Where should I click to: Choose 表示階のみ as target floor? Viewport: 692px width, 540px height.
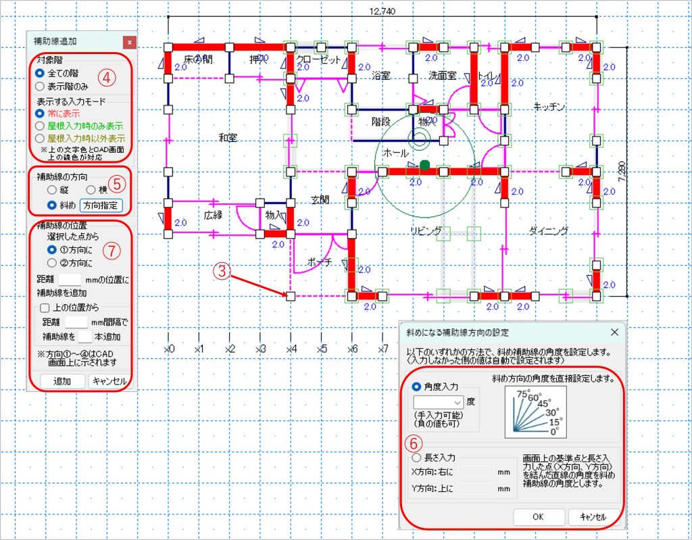pos(41,86)
